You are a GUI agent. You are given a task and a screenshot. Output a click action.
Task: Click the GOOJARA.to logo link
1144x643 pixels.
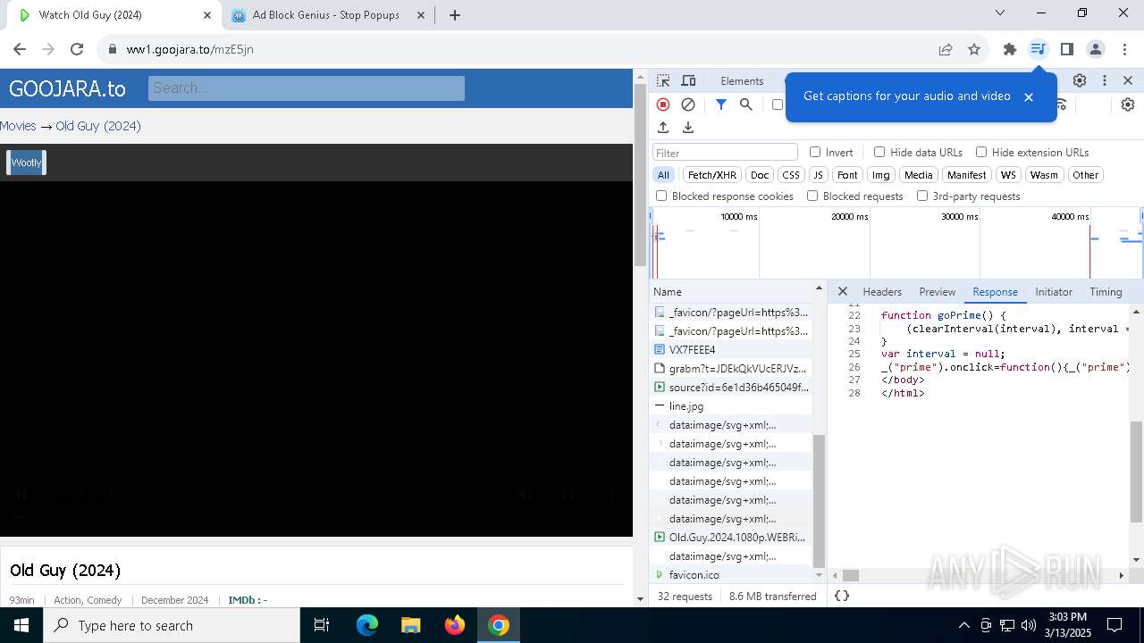point(67,88)
